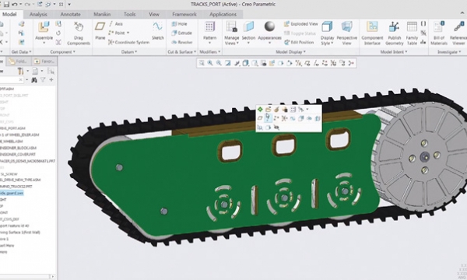Switch to the Analysis ribbon tab

click(38, 14)
